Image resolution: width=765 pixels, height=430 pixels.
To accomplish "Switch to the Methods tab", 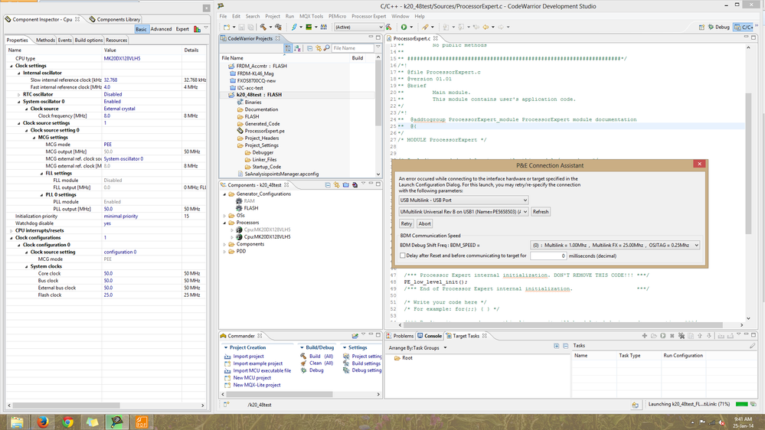I will [45, 40].
